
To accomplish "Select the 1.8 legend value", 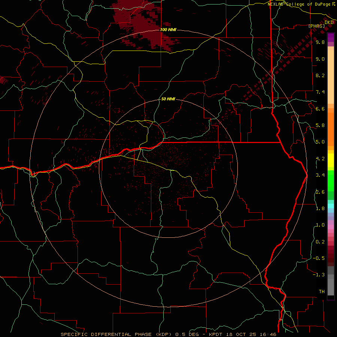I will (x=320, y=209).
